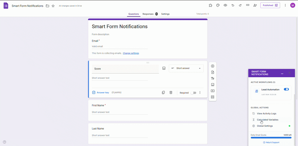Open the Lead Automation workflow card
Image resolution: width=298 pixels, height=146 pixels.
(271, 93)
